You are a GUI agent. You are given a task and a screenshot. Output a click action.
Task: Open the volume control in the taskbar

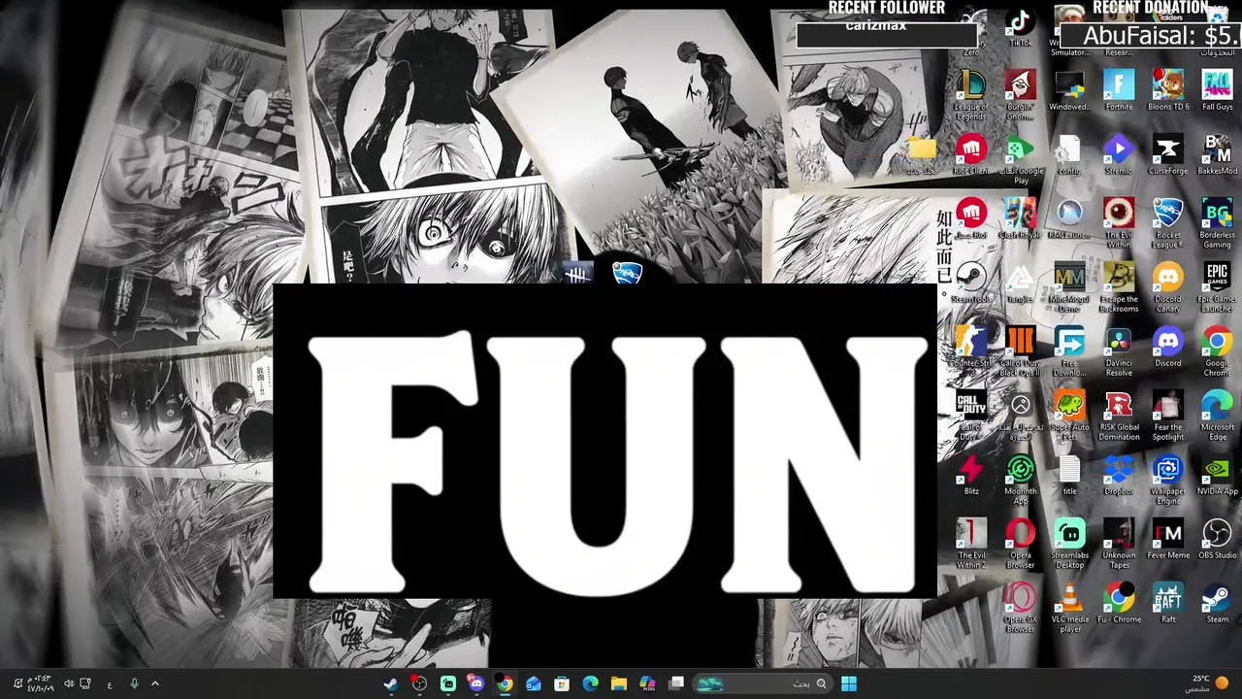(x=68, y=683)
